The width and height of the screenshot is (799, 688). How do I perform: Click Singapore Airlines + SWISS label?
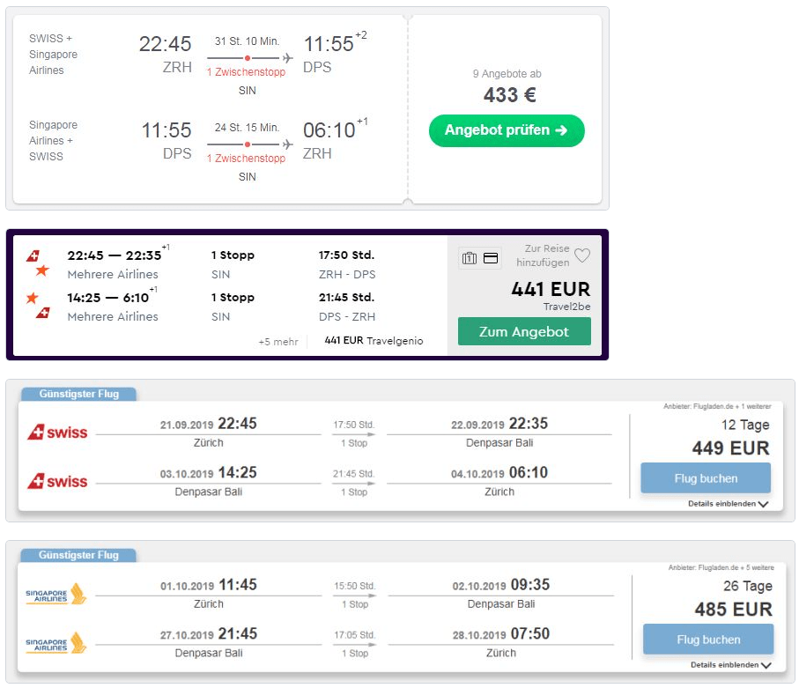point(53,141)
